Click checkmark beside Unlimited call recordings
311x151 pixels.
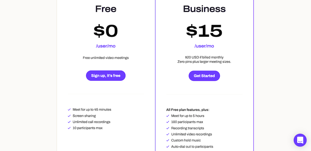point(69,122)
